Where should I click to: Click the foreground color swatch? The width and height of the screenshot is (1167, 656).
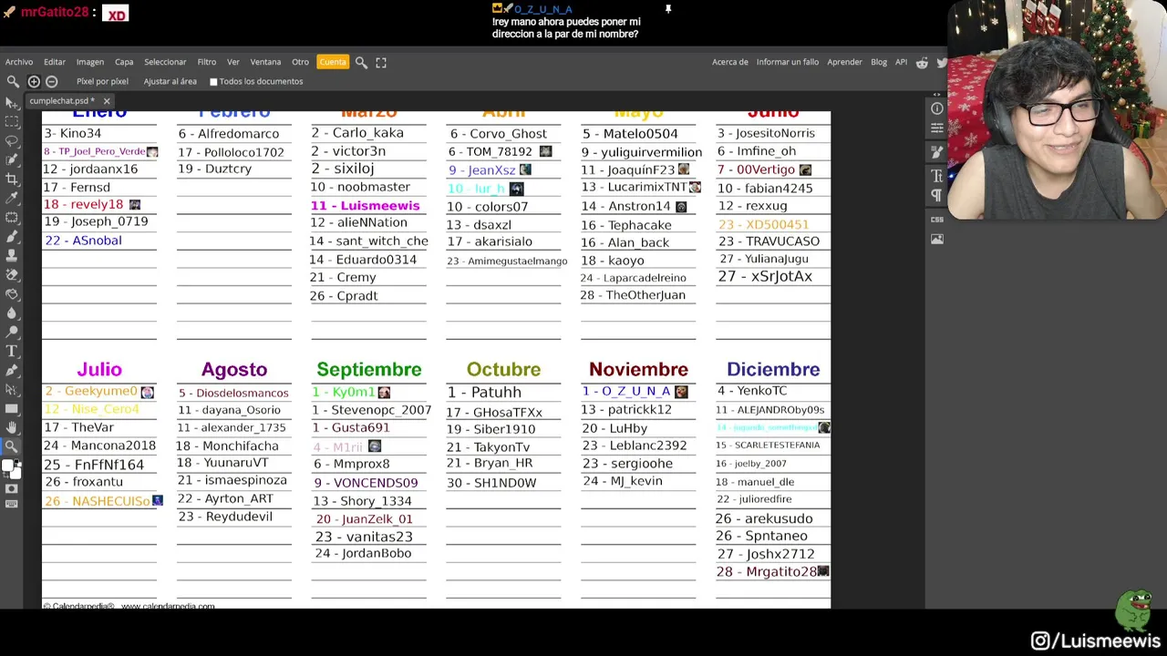pyautogui.click(x=8, y=466)
